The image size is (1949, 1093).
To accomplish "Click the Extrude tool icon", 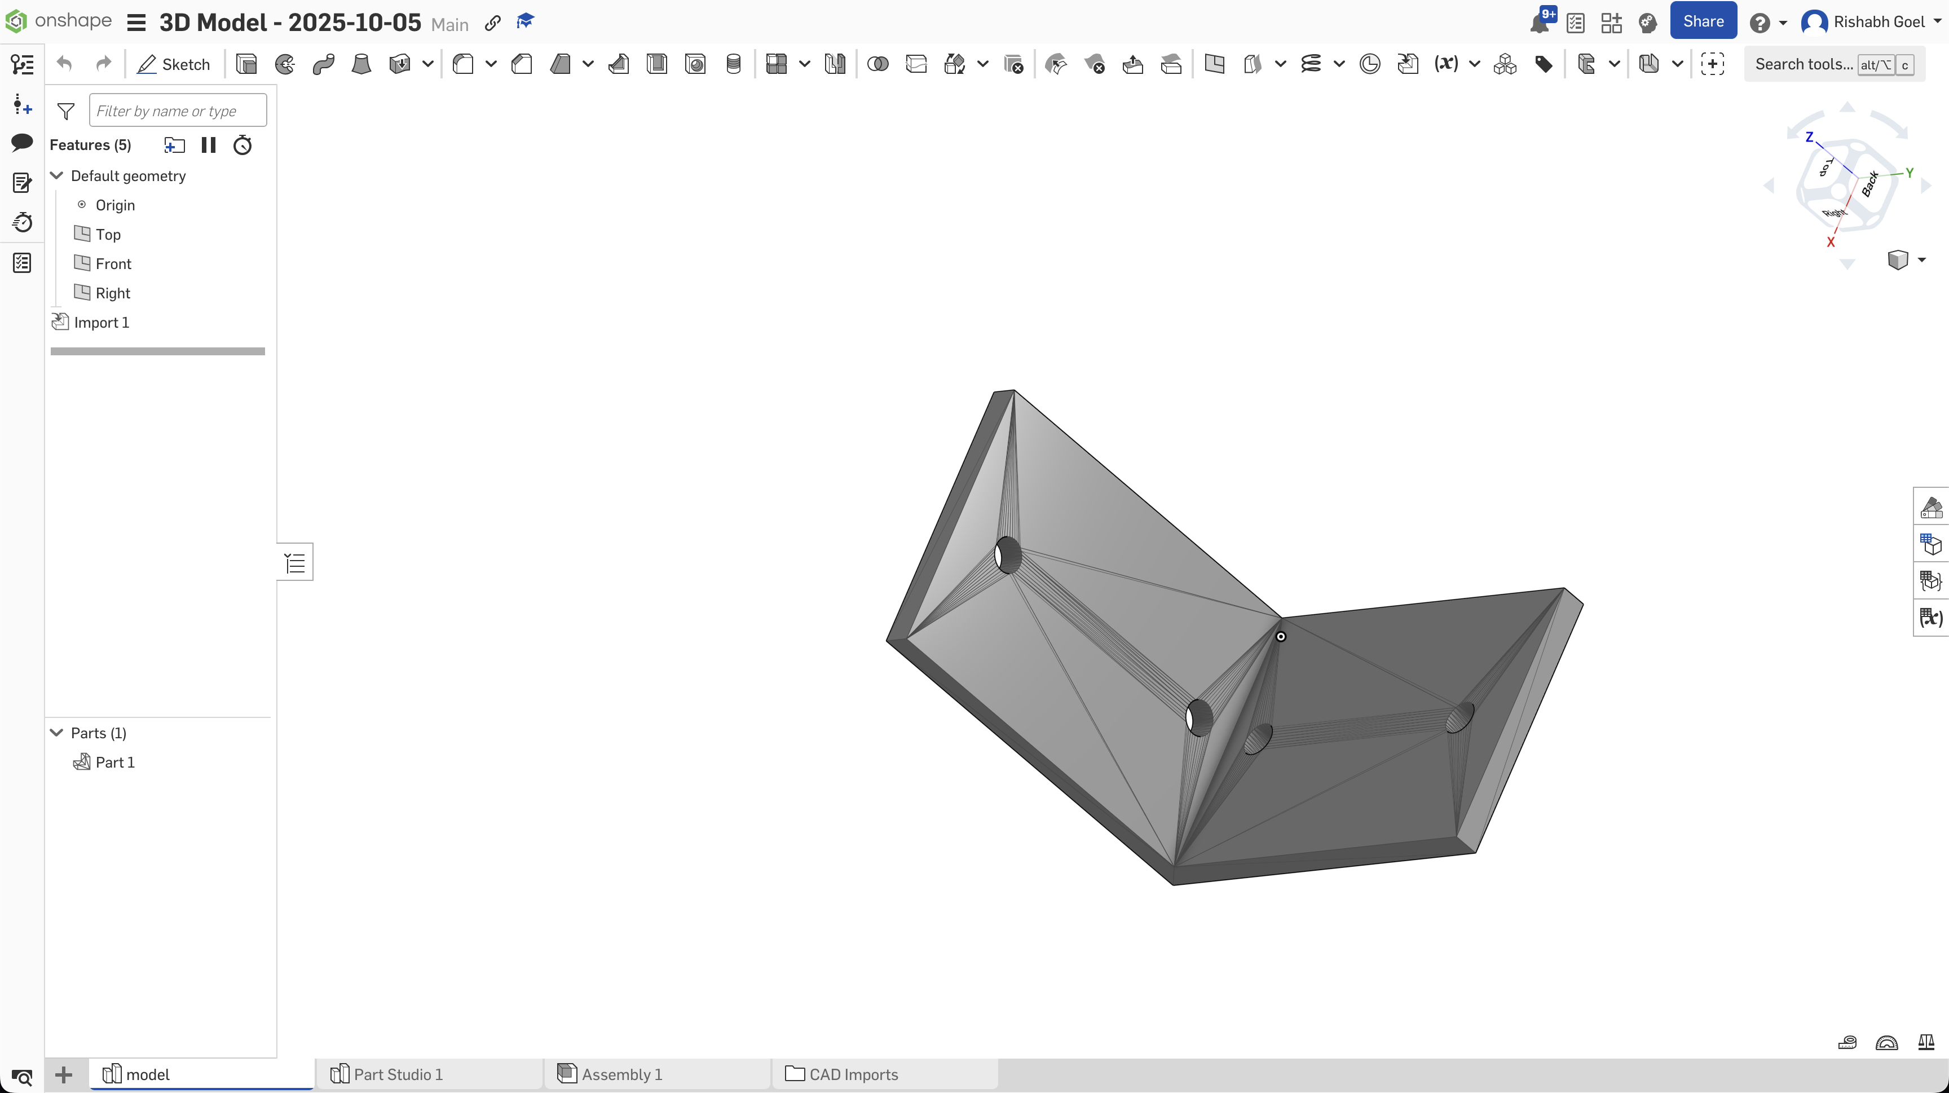I will click(x=246, y=64).
